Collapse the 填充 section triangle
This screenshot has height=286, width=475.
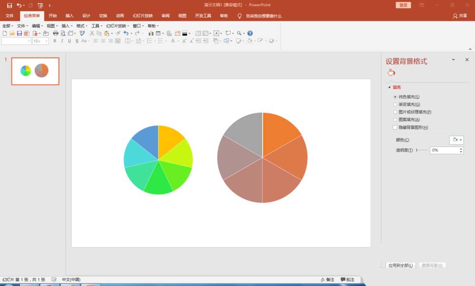(389, 87)
